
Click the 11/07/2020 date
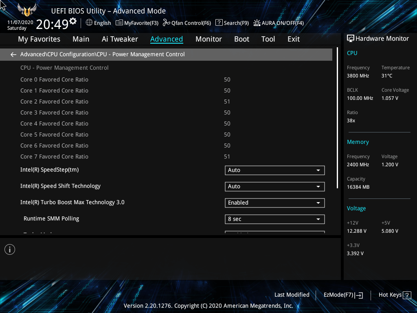(20, 22)
